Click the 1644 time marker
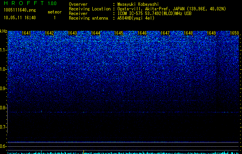 pos(96,33)
